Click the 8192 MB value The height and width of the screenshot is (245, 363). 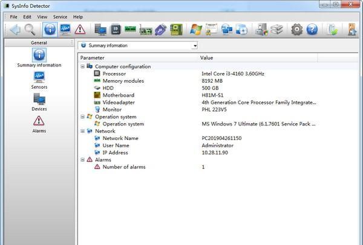[x=212, y=81]
